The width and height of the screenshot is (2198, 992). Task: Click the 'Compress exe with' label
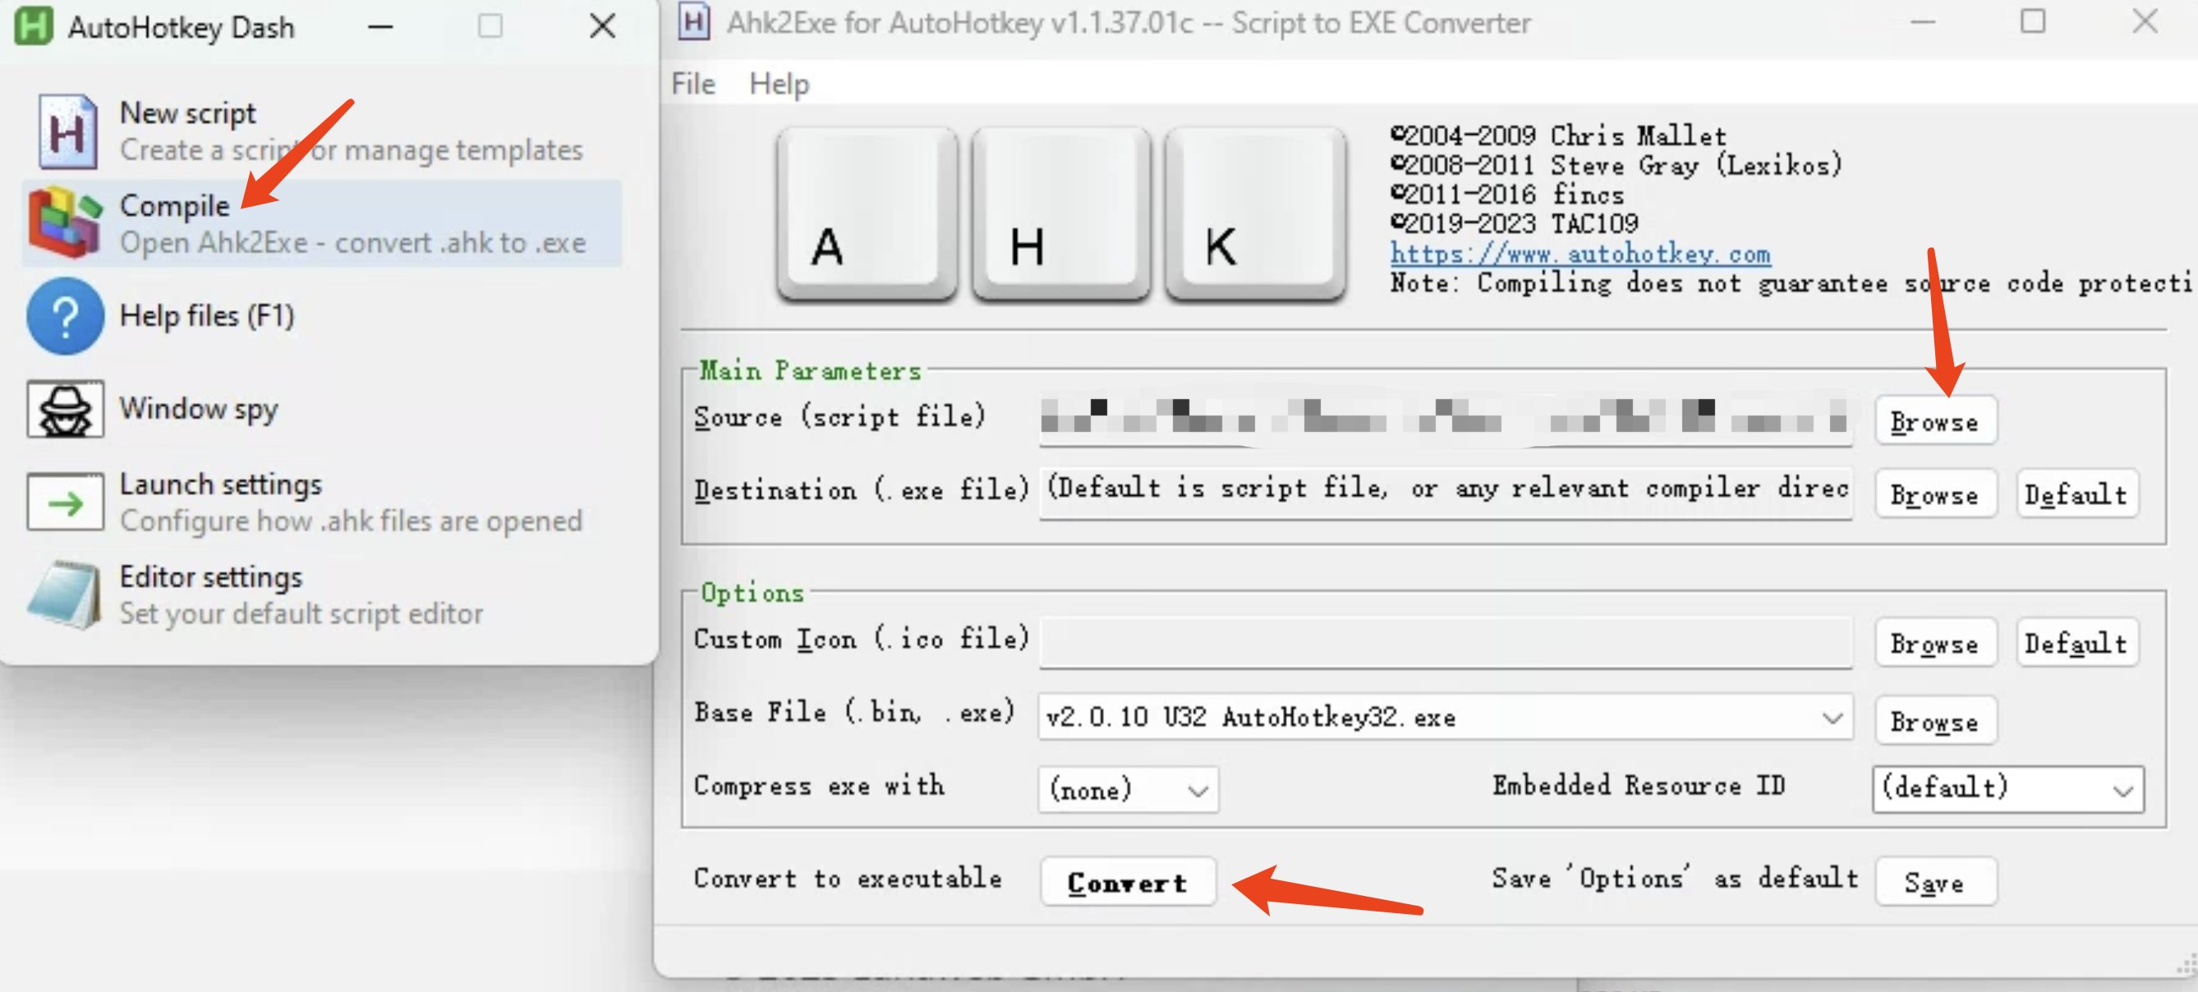click(x=819, y=785)
